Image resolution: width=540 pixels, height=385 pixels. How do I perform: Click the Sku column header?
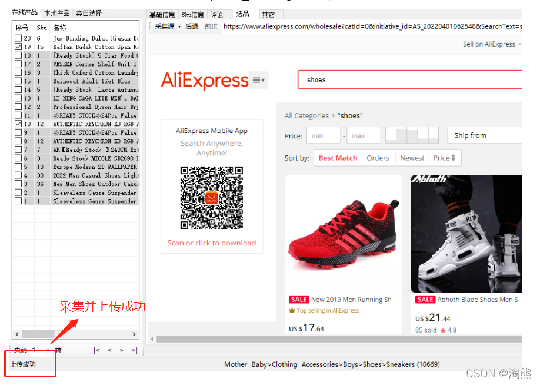(42, 28)
